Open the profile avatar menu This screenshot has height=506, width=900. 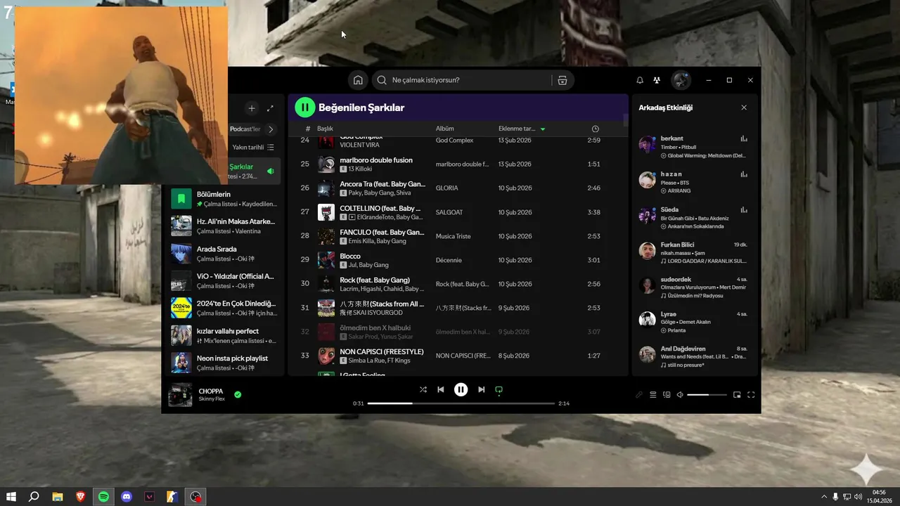click(681, 80)
